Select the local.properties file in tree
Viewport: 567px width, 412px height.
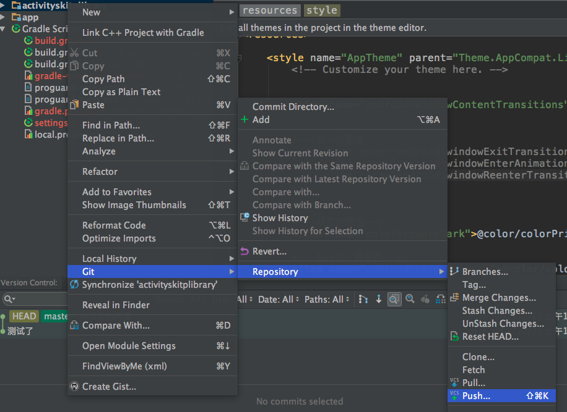pyautogui.click(x=46, y=135)
